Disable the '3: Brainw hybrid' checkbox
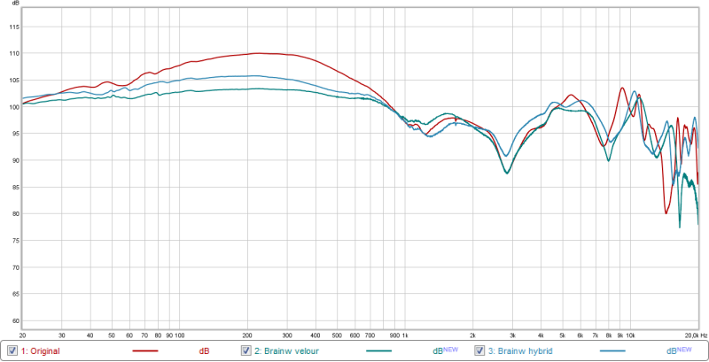 pyautogui.click(x=481, y=350)
